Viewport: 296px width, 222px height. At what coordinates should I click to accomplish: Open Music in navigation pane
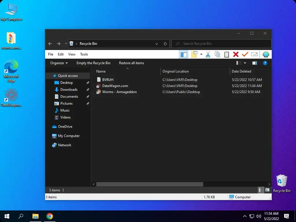(x=65, y=110)
